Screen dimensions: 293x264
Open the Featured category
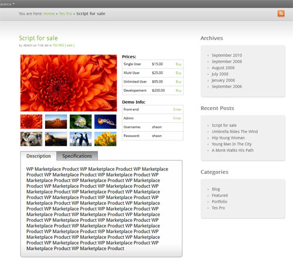220,196
